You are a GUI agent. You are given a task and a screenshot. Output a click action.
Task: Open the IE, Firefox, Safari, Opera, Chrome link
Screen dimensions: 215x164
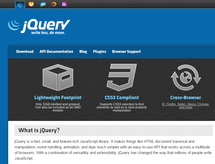click(x=186, y=106)
